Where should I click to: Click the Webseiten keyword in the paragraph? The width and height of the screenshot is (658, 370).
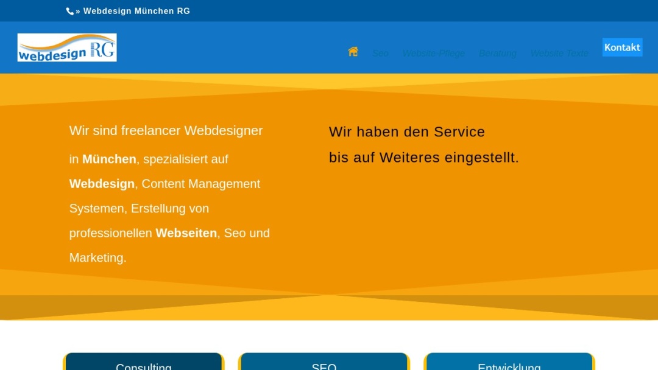[x=186, y=232]
